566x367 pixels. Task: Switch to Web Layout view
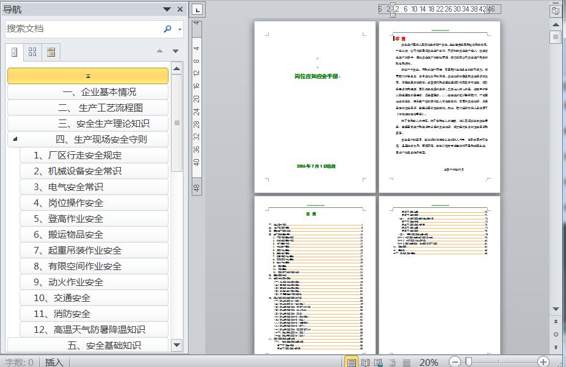(x=379, y=362)
